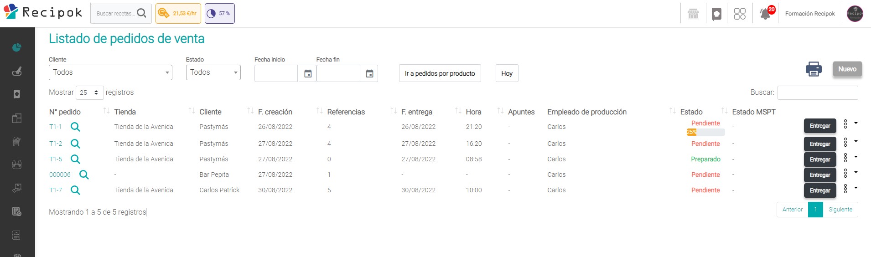
Task: View details magnifier for order T1-2
Action: click(x=75, y=144)
